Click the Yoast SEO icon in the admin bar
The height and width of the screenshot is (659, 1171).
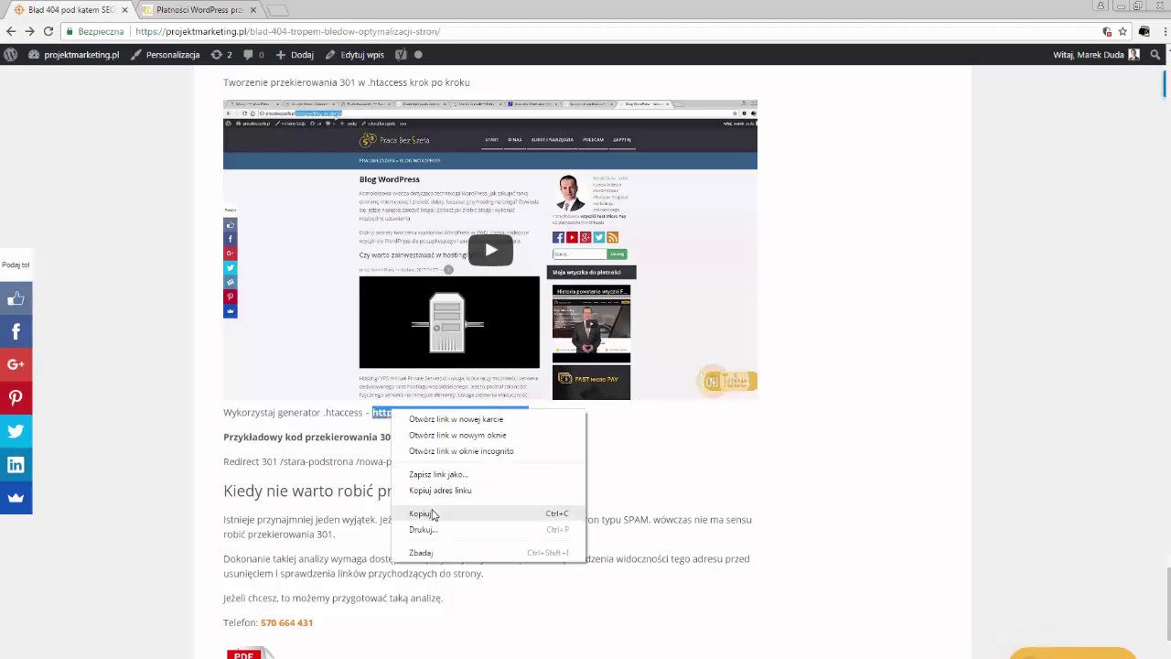(401, 54)
